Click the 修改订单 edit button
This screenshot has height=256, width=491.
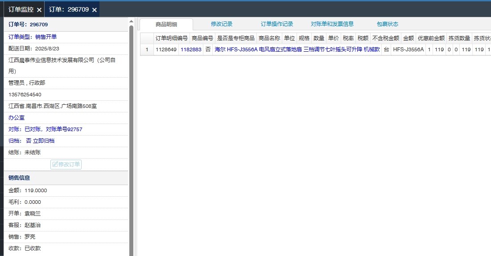point(66,164)
